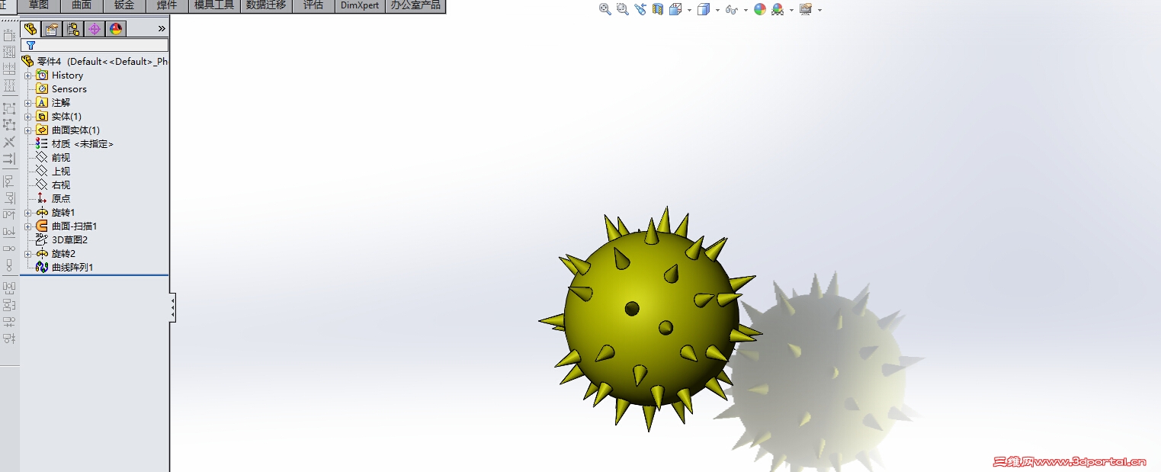Switch to the 焊件 weldments tab
The width and height of the screenshot is (1161, 472).
tap(167, 6)
